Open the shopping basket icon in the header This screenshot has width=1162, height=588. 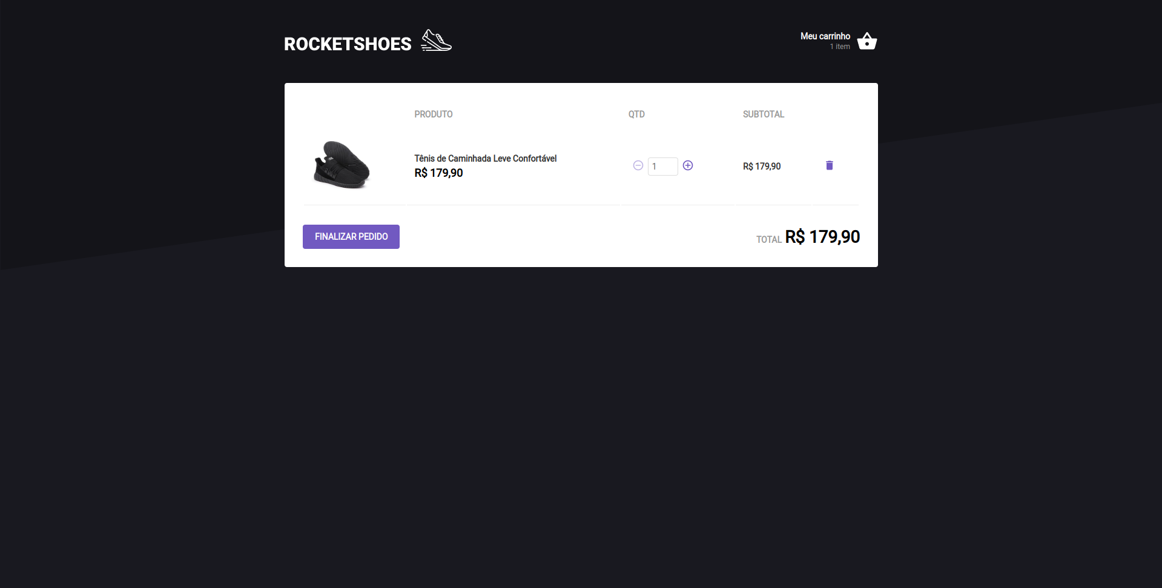click(x=867, y=41)
